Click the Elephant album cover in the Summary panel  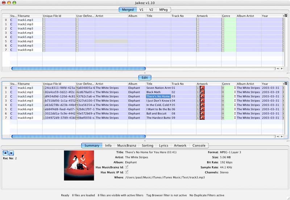point(79,166)
